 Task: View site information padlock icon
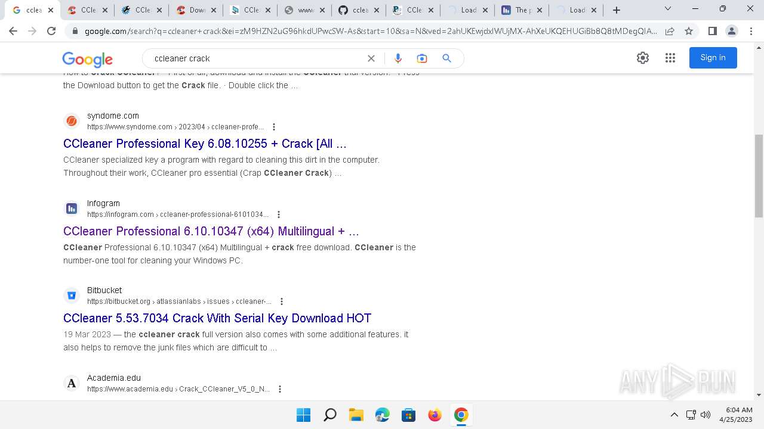[75, 31]
